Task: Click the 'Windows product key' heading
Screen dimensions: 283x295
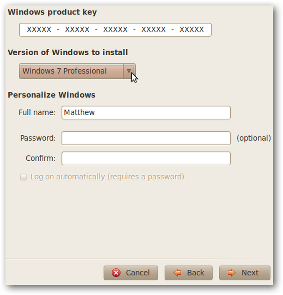Action: 52,12
